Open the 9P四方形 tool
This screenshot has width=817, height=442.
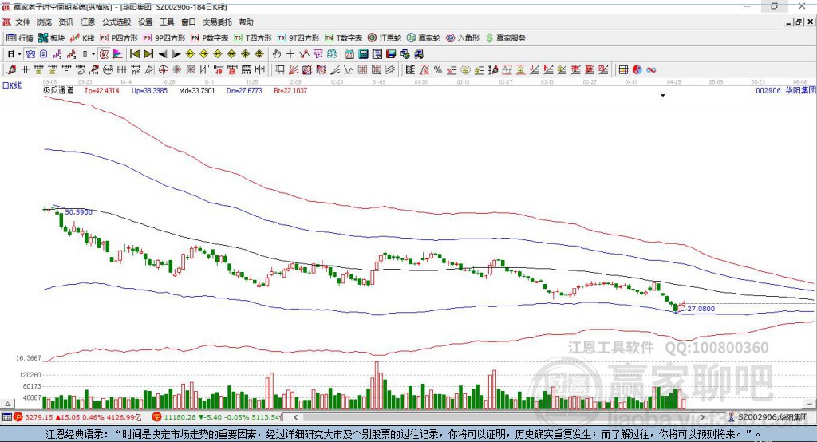click(x=164, y=38)
